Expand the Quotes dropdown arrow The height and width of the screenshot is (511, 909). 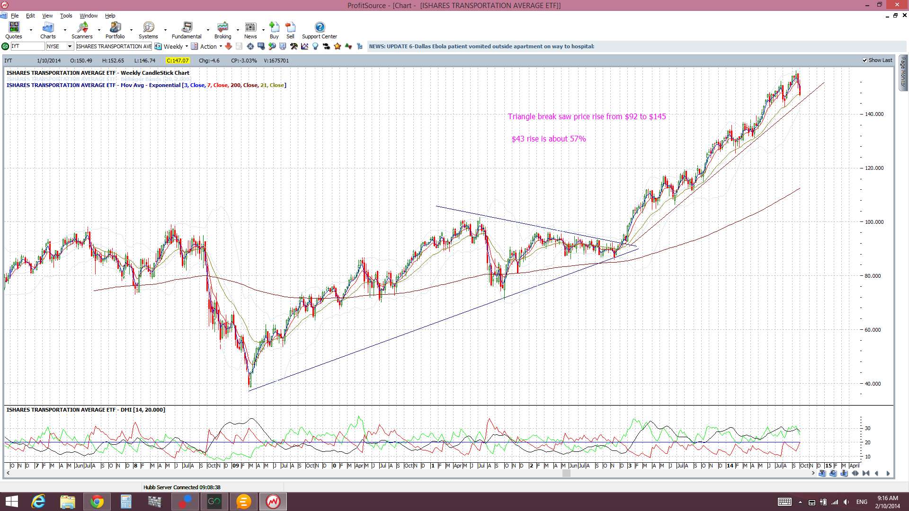coord(31,30)
